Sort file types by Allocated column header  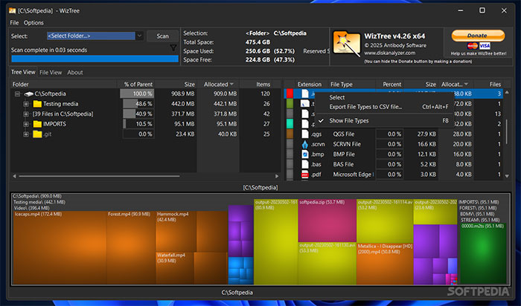(x=455, y=84)
